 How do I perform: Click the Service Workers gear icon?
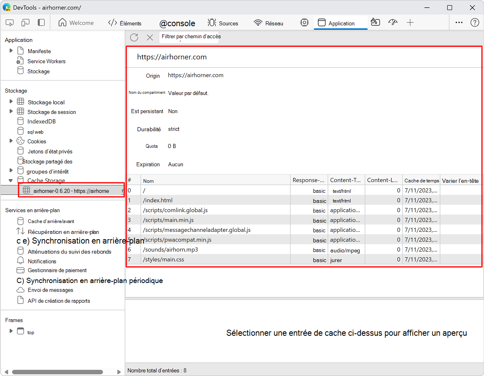(19, 61)
